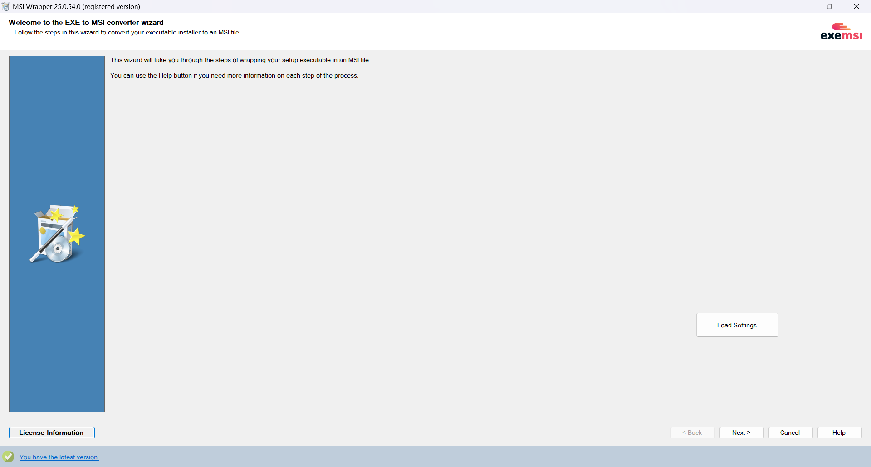Click 'Welcome to the EXE to MSI converter wizard' heading
Viewport: 871px width, 467px height.
click(86, 22)
